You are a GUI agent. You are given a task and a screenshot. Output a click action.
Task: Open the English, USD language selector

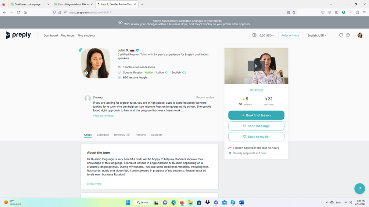[x=317, y=36]
